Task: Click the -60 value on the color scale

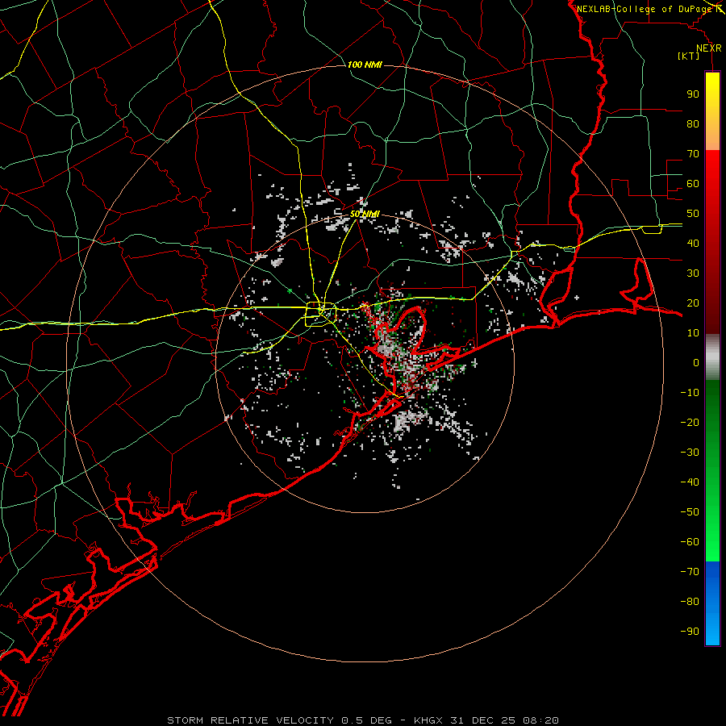Action: (690, 542)
